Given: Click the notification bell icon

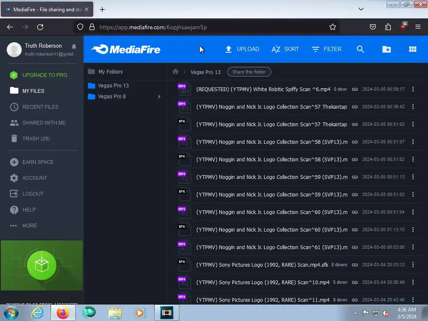Looking at the screenshot, I should (74, 46).
